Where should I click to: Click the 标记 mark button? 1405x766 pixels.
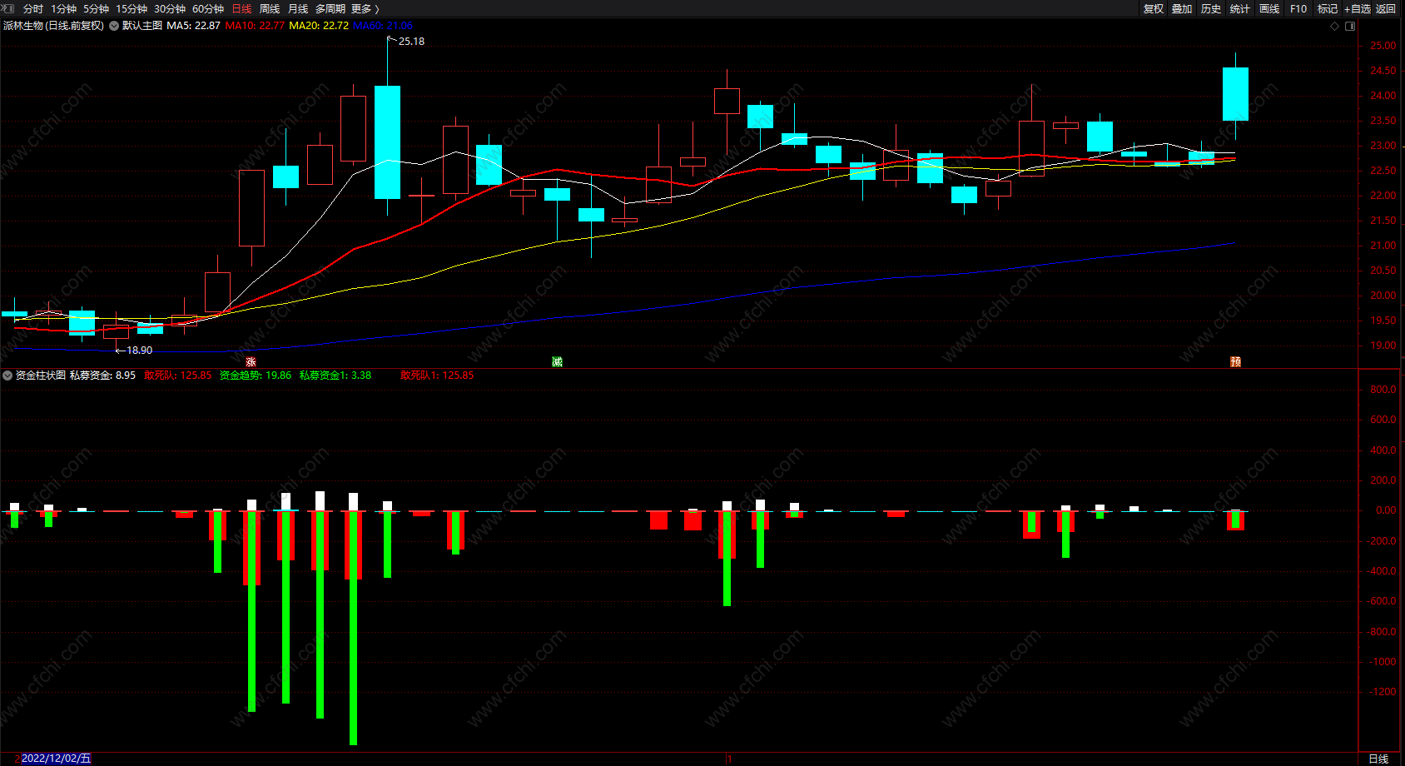click(1328, 9)
